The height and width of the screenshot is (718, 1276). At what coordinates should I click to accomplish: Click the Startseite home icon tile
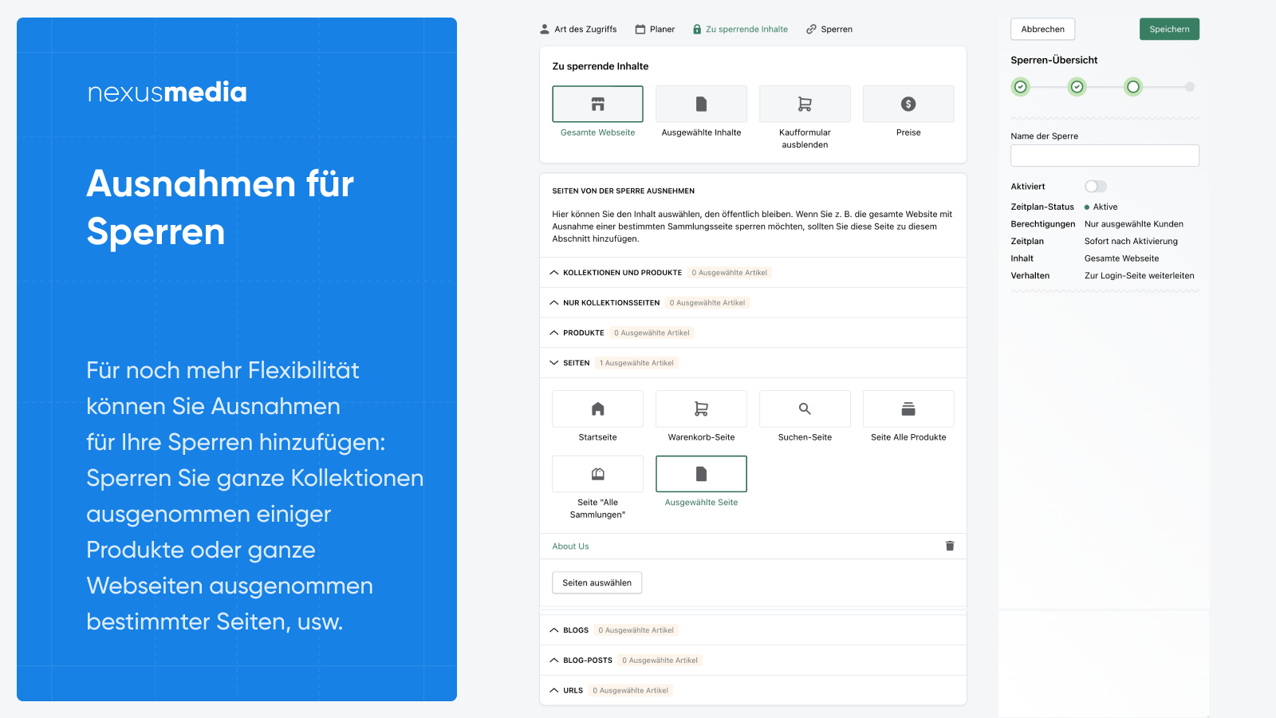pos(597,408)
